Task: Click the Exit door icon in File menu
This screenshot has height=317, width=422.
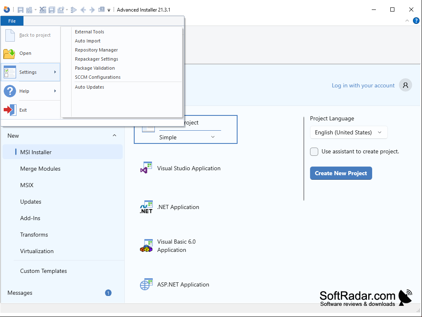Action: coord(10,110)
